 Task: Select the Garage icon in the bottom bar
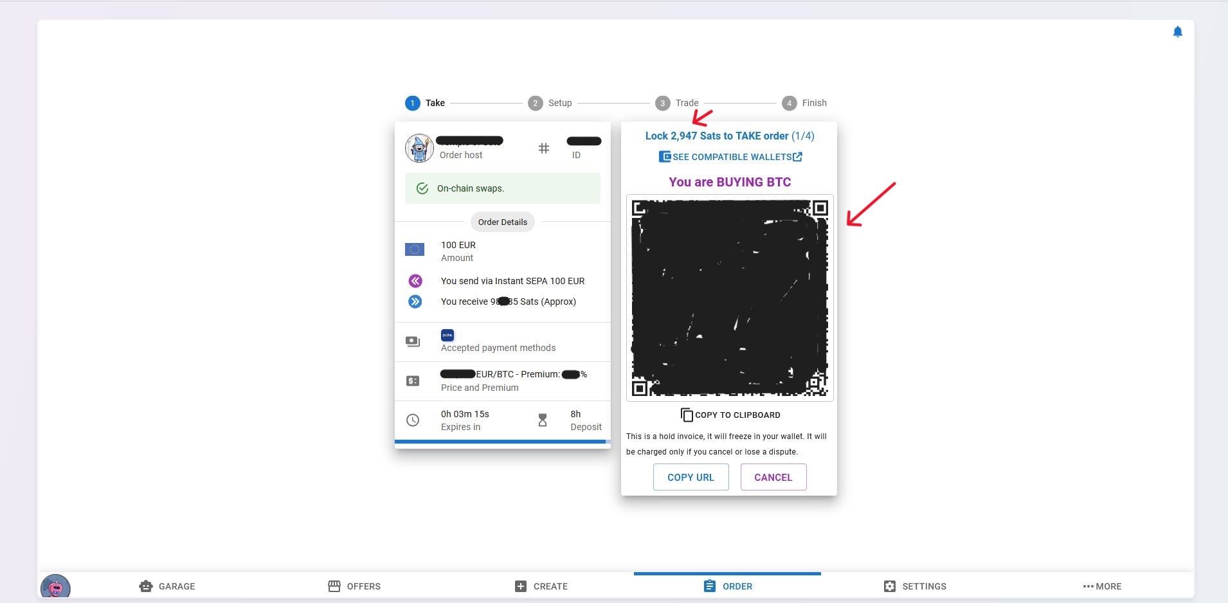coord(146,586)
